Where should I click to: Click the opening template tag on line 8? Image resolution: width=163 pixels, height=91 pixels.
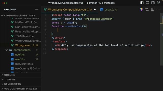click(59, 41)
